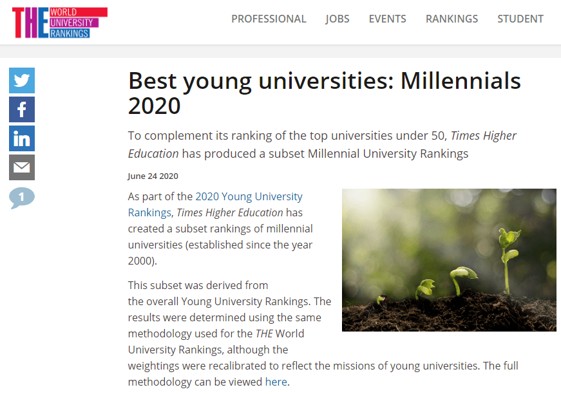Click the June 24 2020 date
The width and height of the screenshot is (561, 394).
(153, 176)
